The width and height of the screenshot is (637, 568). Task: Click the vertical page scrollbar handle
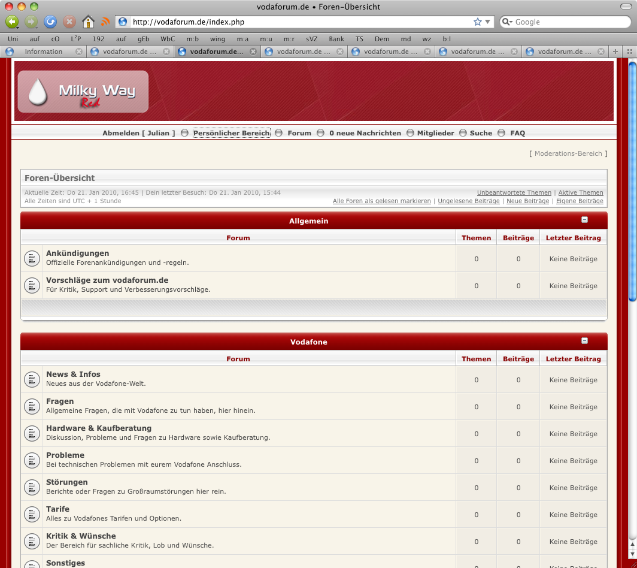[632, 180]
